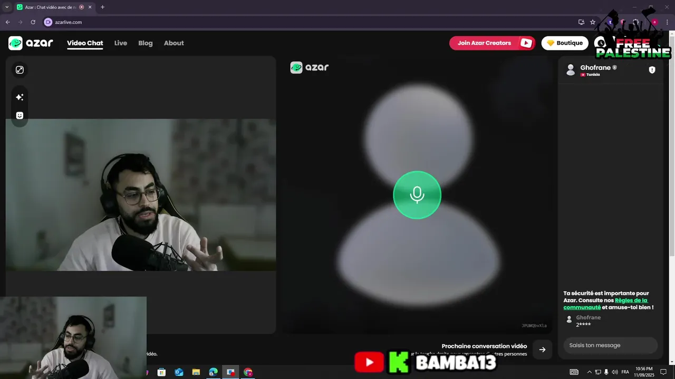Image resolution: width=675 pixels, height=379 pixels.
Task: Click Ghofrane's profile avatar at top
Action: tap(570, 70)
